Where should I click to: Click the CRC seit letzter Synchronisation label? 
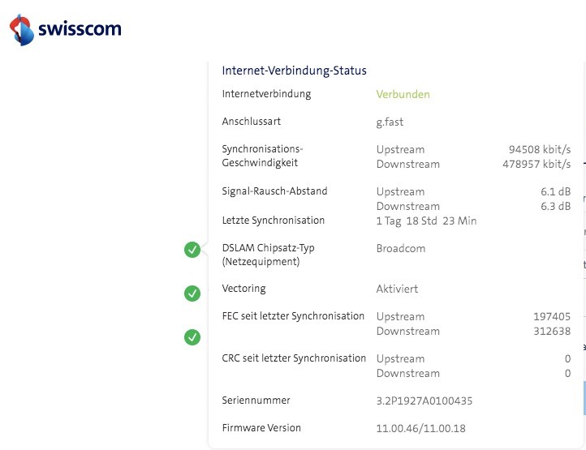[x=294, y=358]
